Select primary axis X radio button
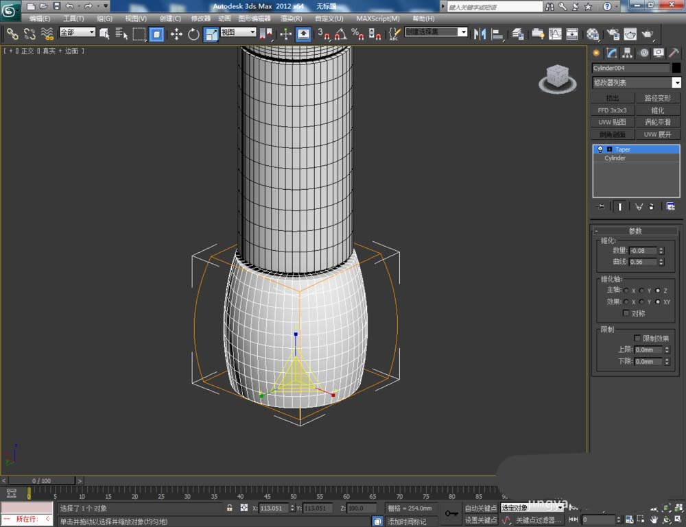 (x=626, y=291)
